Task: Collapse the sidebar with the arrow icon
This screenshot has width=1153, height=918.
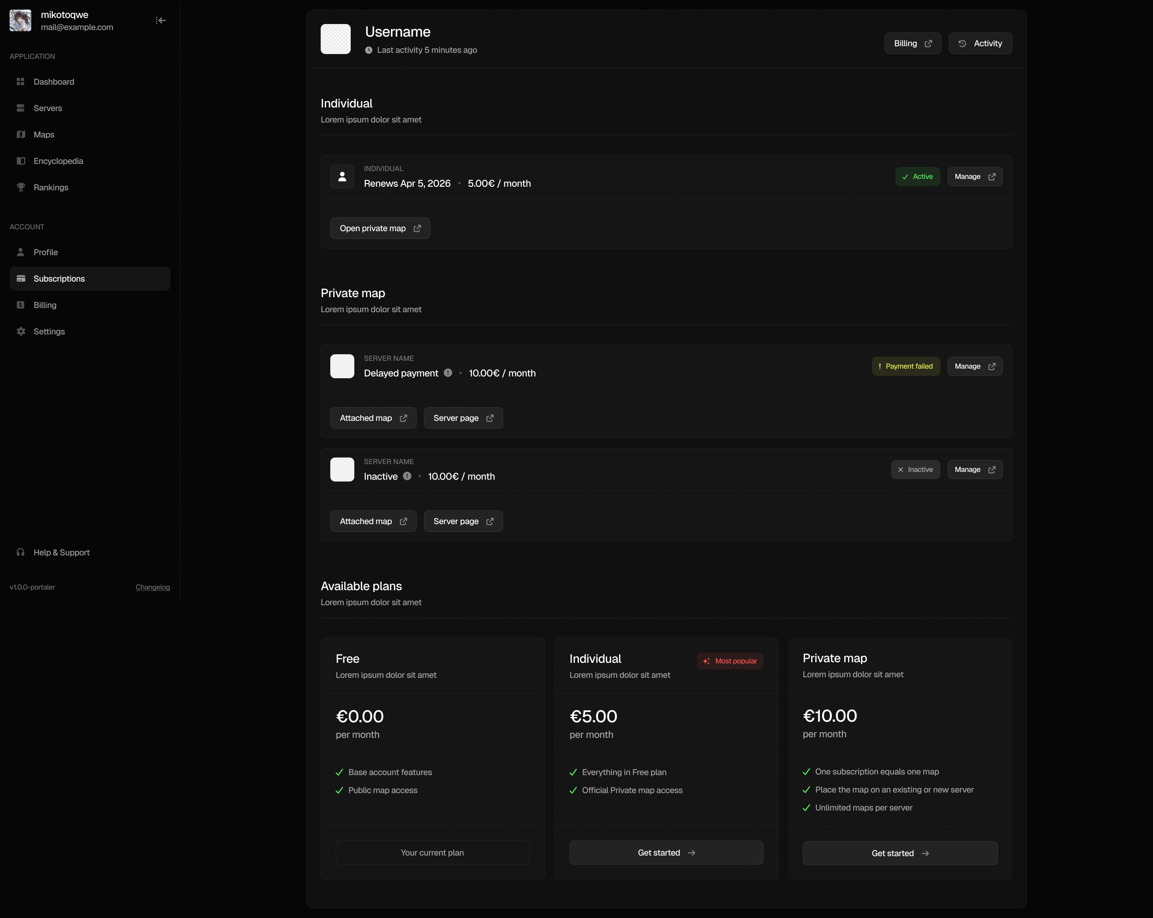Action: pyautogui.click(x=160, y=20)
